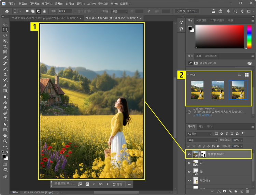Image resolution: width=256 pixels, height=195 pixels.
Task: Hide the 생성형 채우기 layer
Action: [x=189, y=154]
